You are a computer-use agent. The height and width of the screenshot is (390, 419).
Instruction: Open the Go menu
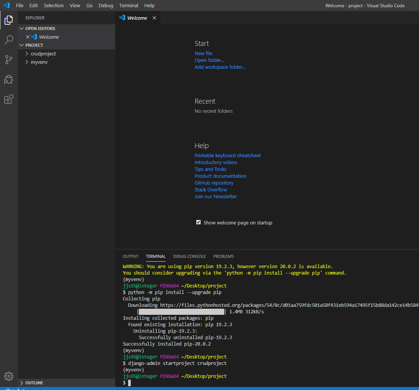[x=89, y=5]
